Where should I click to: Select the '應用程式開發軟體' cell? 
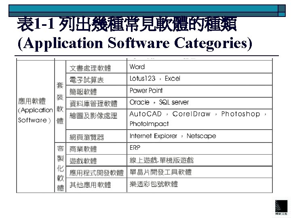point(97,173)
